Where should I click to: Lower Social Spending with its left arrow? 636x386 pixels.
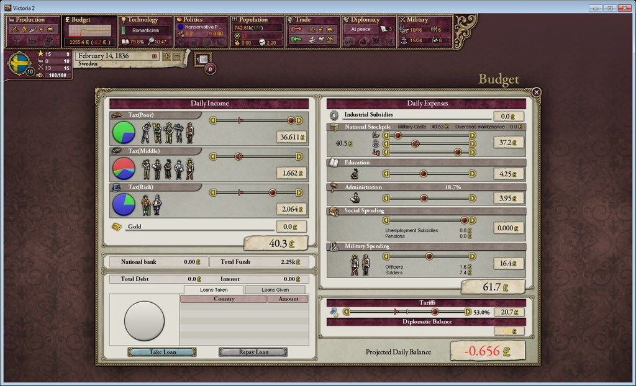[386, 220]
